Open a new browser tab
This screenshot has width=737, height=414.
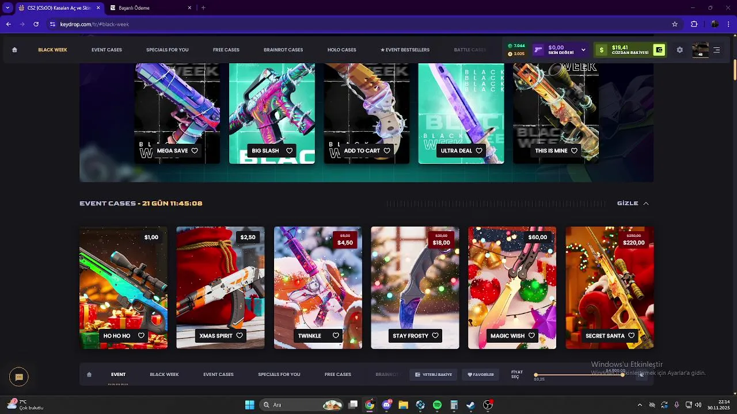[x=203, y=8]
